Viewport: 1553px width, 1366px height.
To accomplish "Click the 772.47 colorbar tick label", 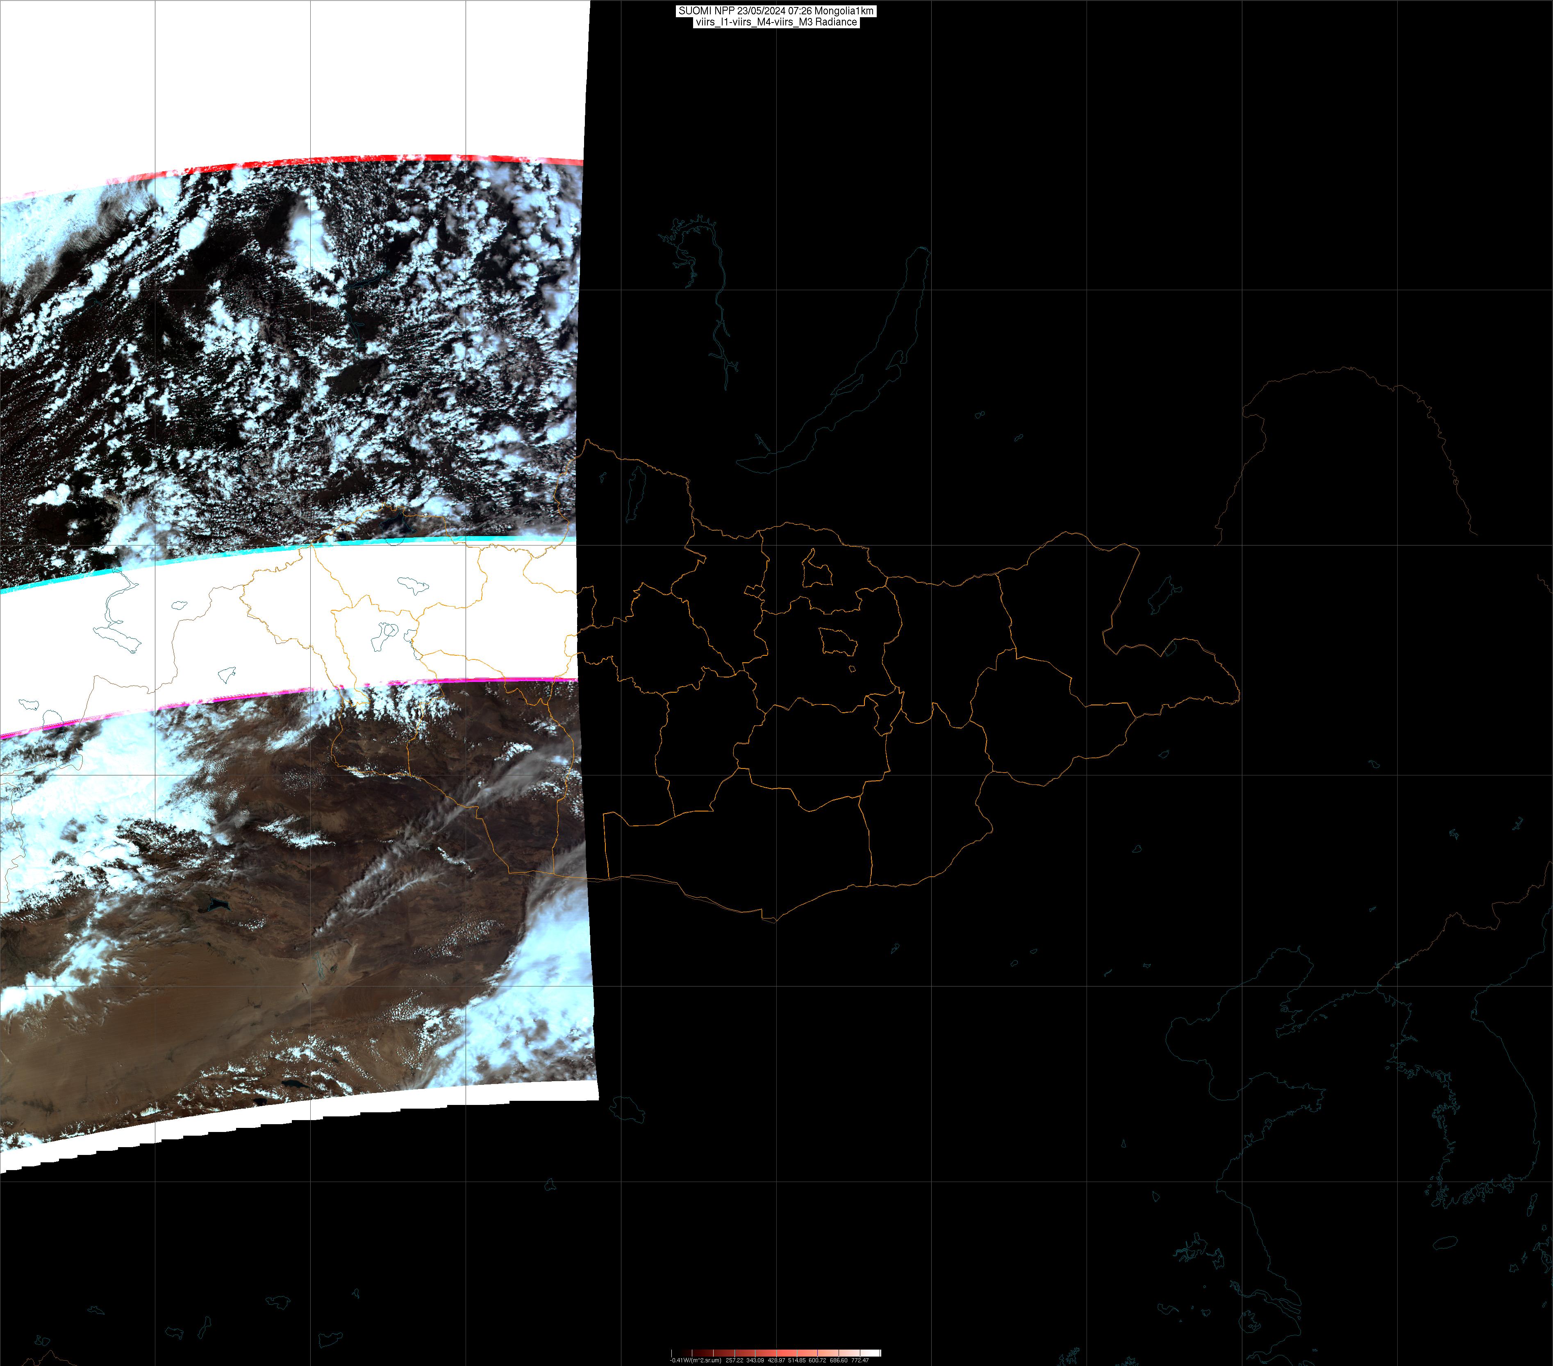I will [860, 1361].
